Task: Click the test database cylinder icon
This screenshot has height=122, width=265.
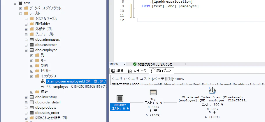Action: 20,3
